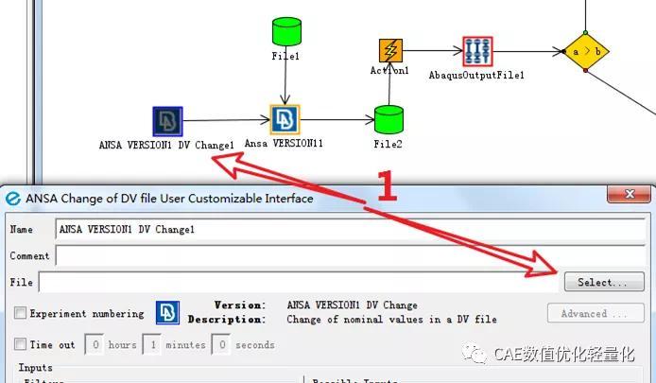The width and height of the screenshot is (656, 383).
Task: Click the File path input field
Action: pos(299,282)
